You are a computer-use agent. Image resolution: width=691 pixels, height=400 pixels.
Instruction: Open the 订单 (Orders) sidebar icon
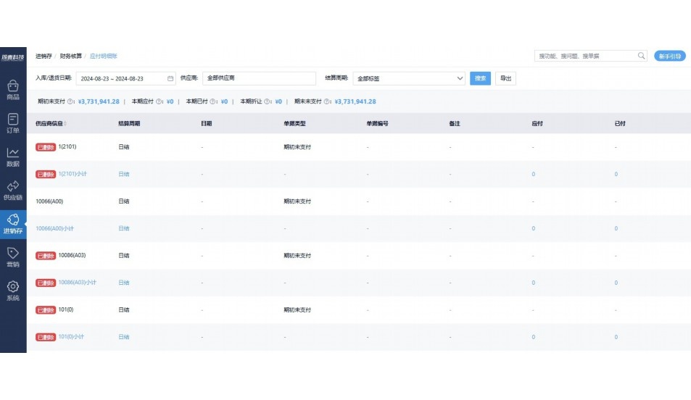(x=13, y=122)
